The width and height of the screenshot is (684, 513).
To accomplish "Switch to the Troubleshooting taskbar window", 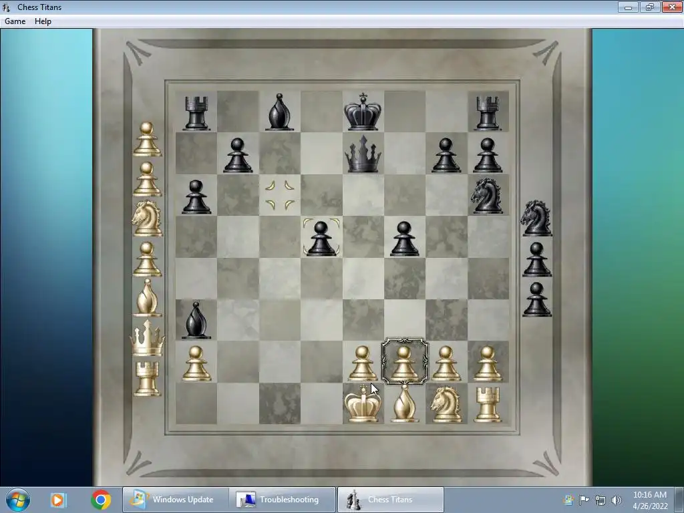I will 283,500.
